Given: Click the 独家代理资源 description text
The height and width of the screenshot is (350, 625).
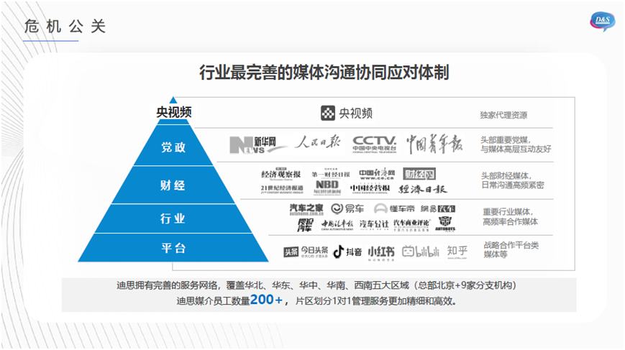Looking at the screenshot, I should pos(503,114).
